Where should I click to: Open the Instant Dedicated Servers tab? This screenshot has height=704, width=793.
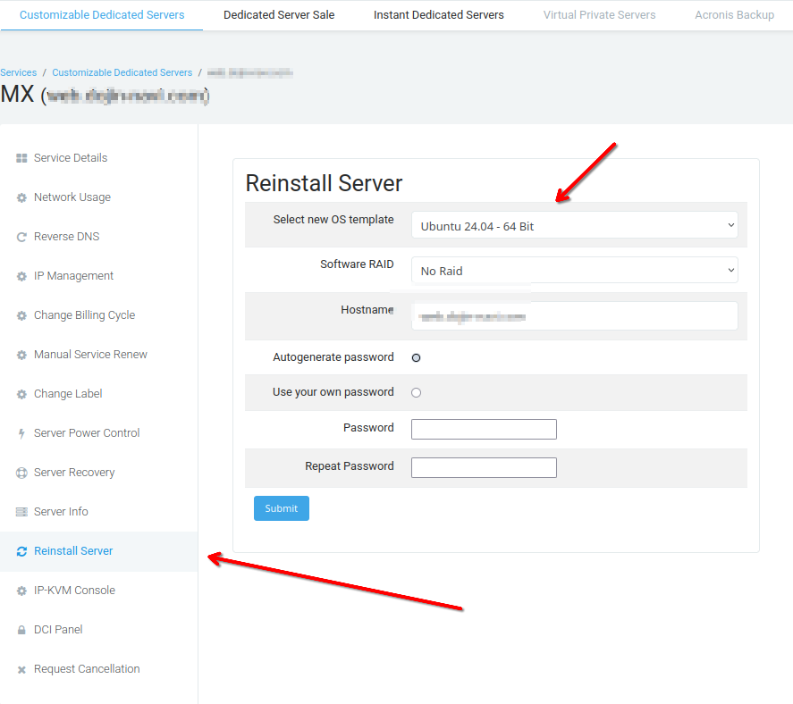[x=438, y=14]
